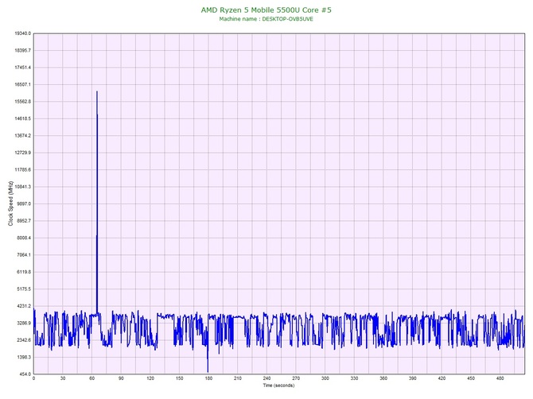Click the 11785.6 y-axis value
This screenshot has height=399, width=533.
(x=23, y=169)
